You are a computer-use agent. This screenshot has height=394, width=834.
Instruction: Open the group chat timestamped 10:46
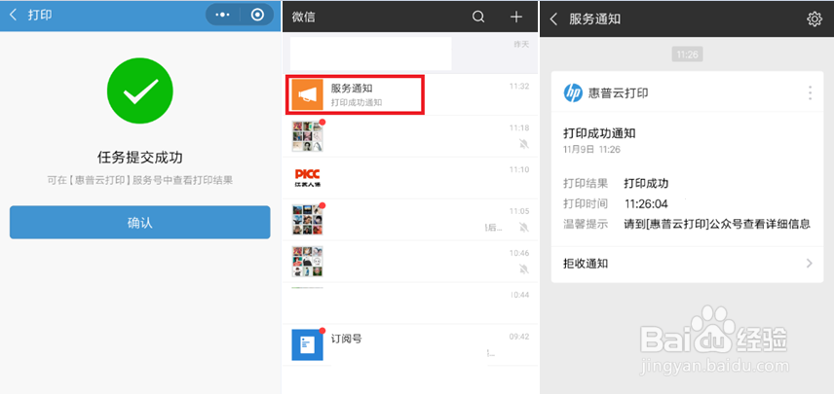click(409, 262)
